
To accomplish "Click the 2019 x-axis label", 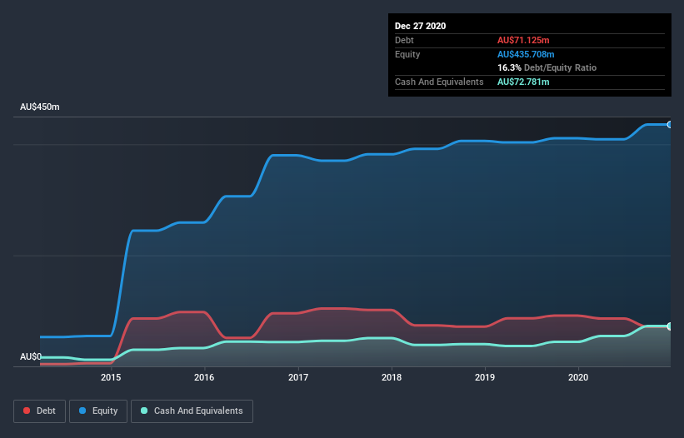I will point(485,377).
